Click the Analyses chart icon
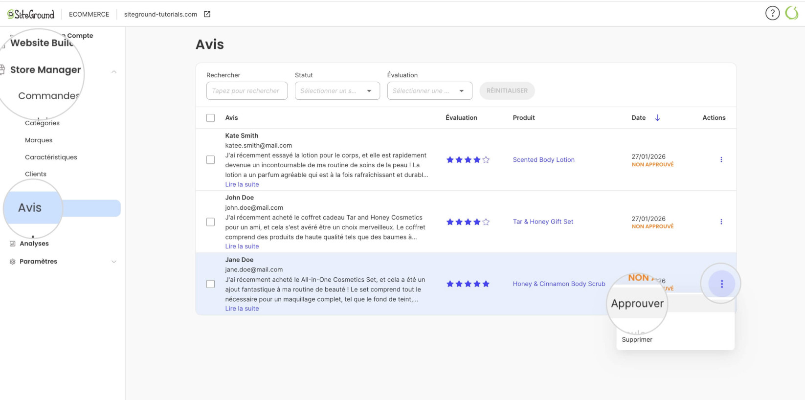The width and height of the screenshot is (805, 400). tap(13, 244)
